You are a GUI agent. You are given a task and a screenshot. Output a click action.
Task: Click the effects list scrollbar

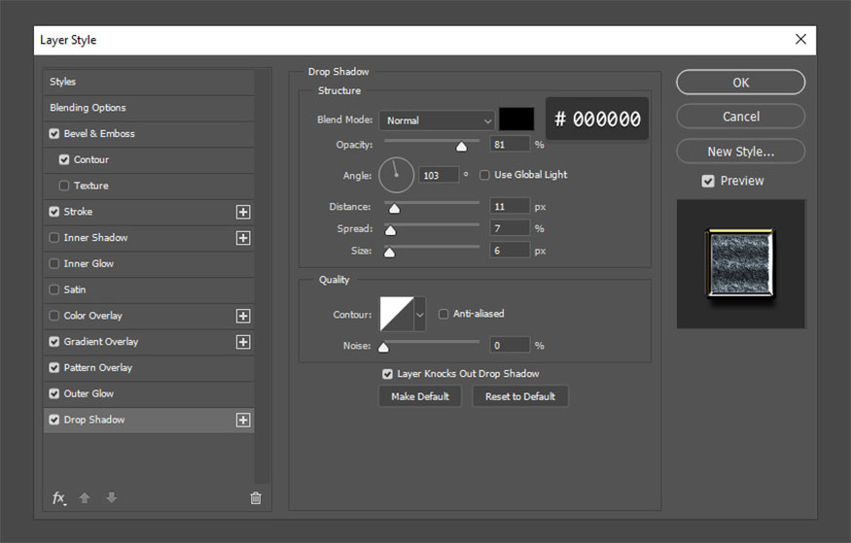click(263, 277)
